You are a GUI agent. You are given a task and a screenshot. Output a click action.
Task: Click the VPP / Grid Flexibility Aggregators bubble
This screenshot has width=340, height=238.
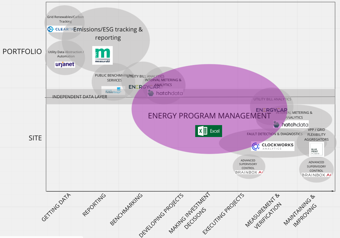pos(317,135)
